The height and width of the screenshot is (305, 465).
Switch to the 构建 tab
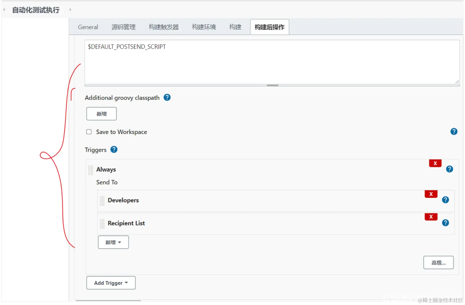click(235, 27)
